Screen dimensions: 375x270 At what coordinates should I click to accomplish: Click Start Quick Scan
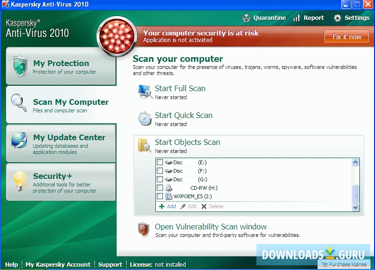(184, 115)
